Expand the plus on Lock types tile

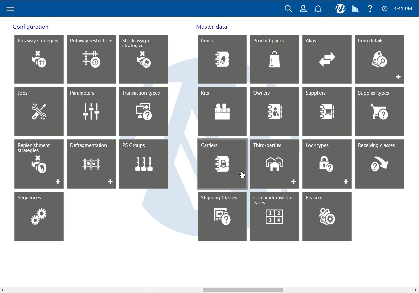click(346, 182)
